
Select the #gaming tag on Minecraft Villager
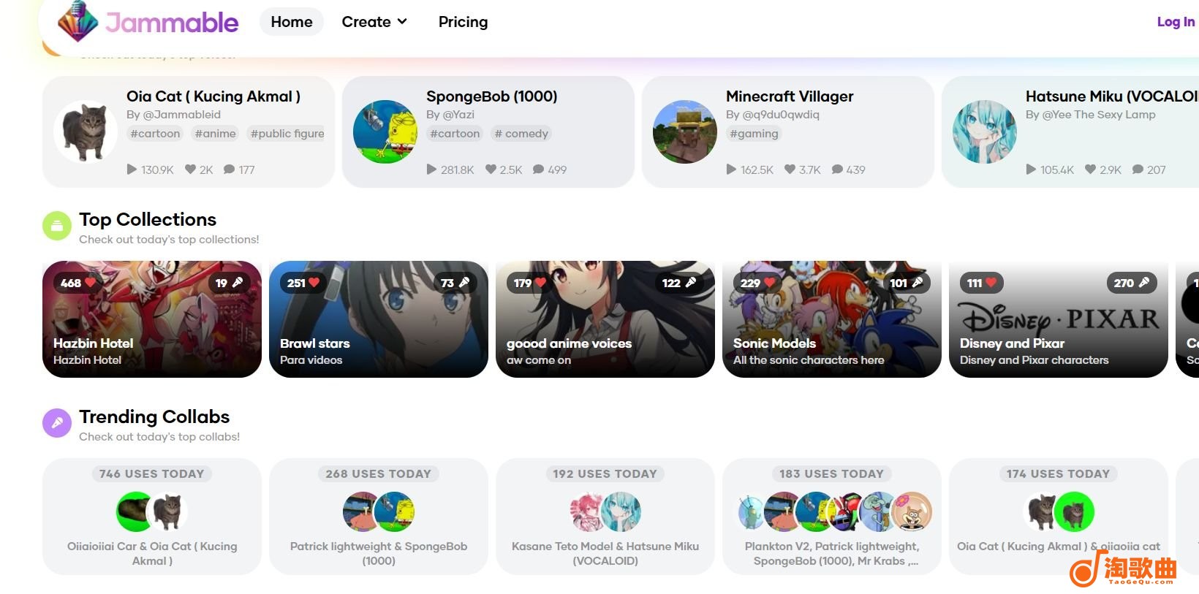click(754, 134)
